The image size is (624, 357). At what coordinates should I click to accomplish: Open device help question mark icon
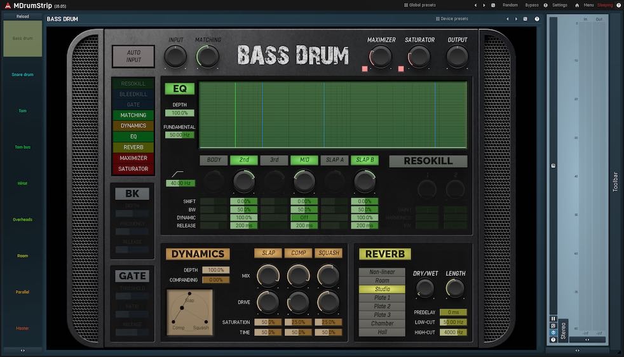click(x=537, y=18)
